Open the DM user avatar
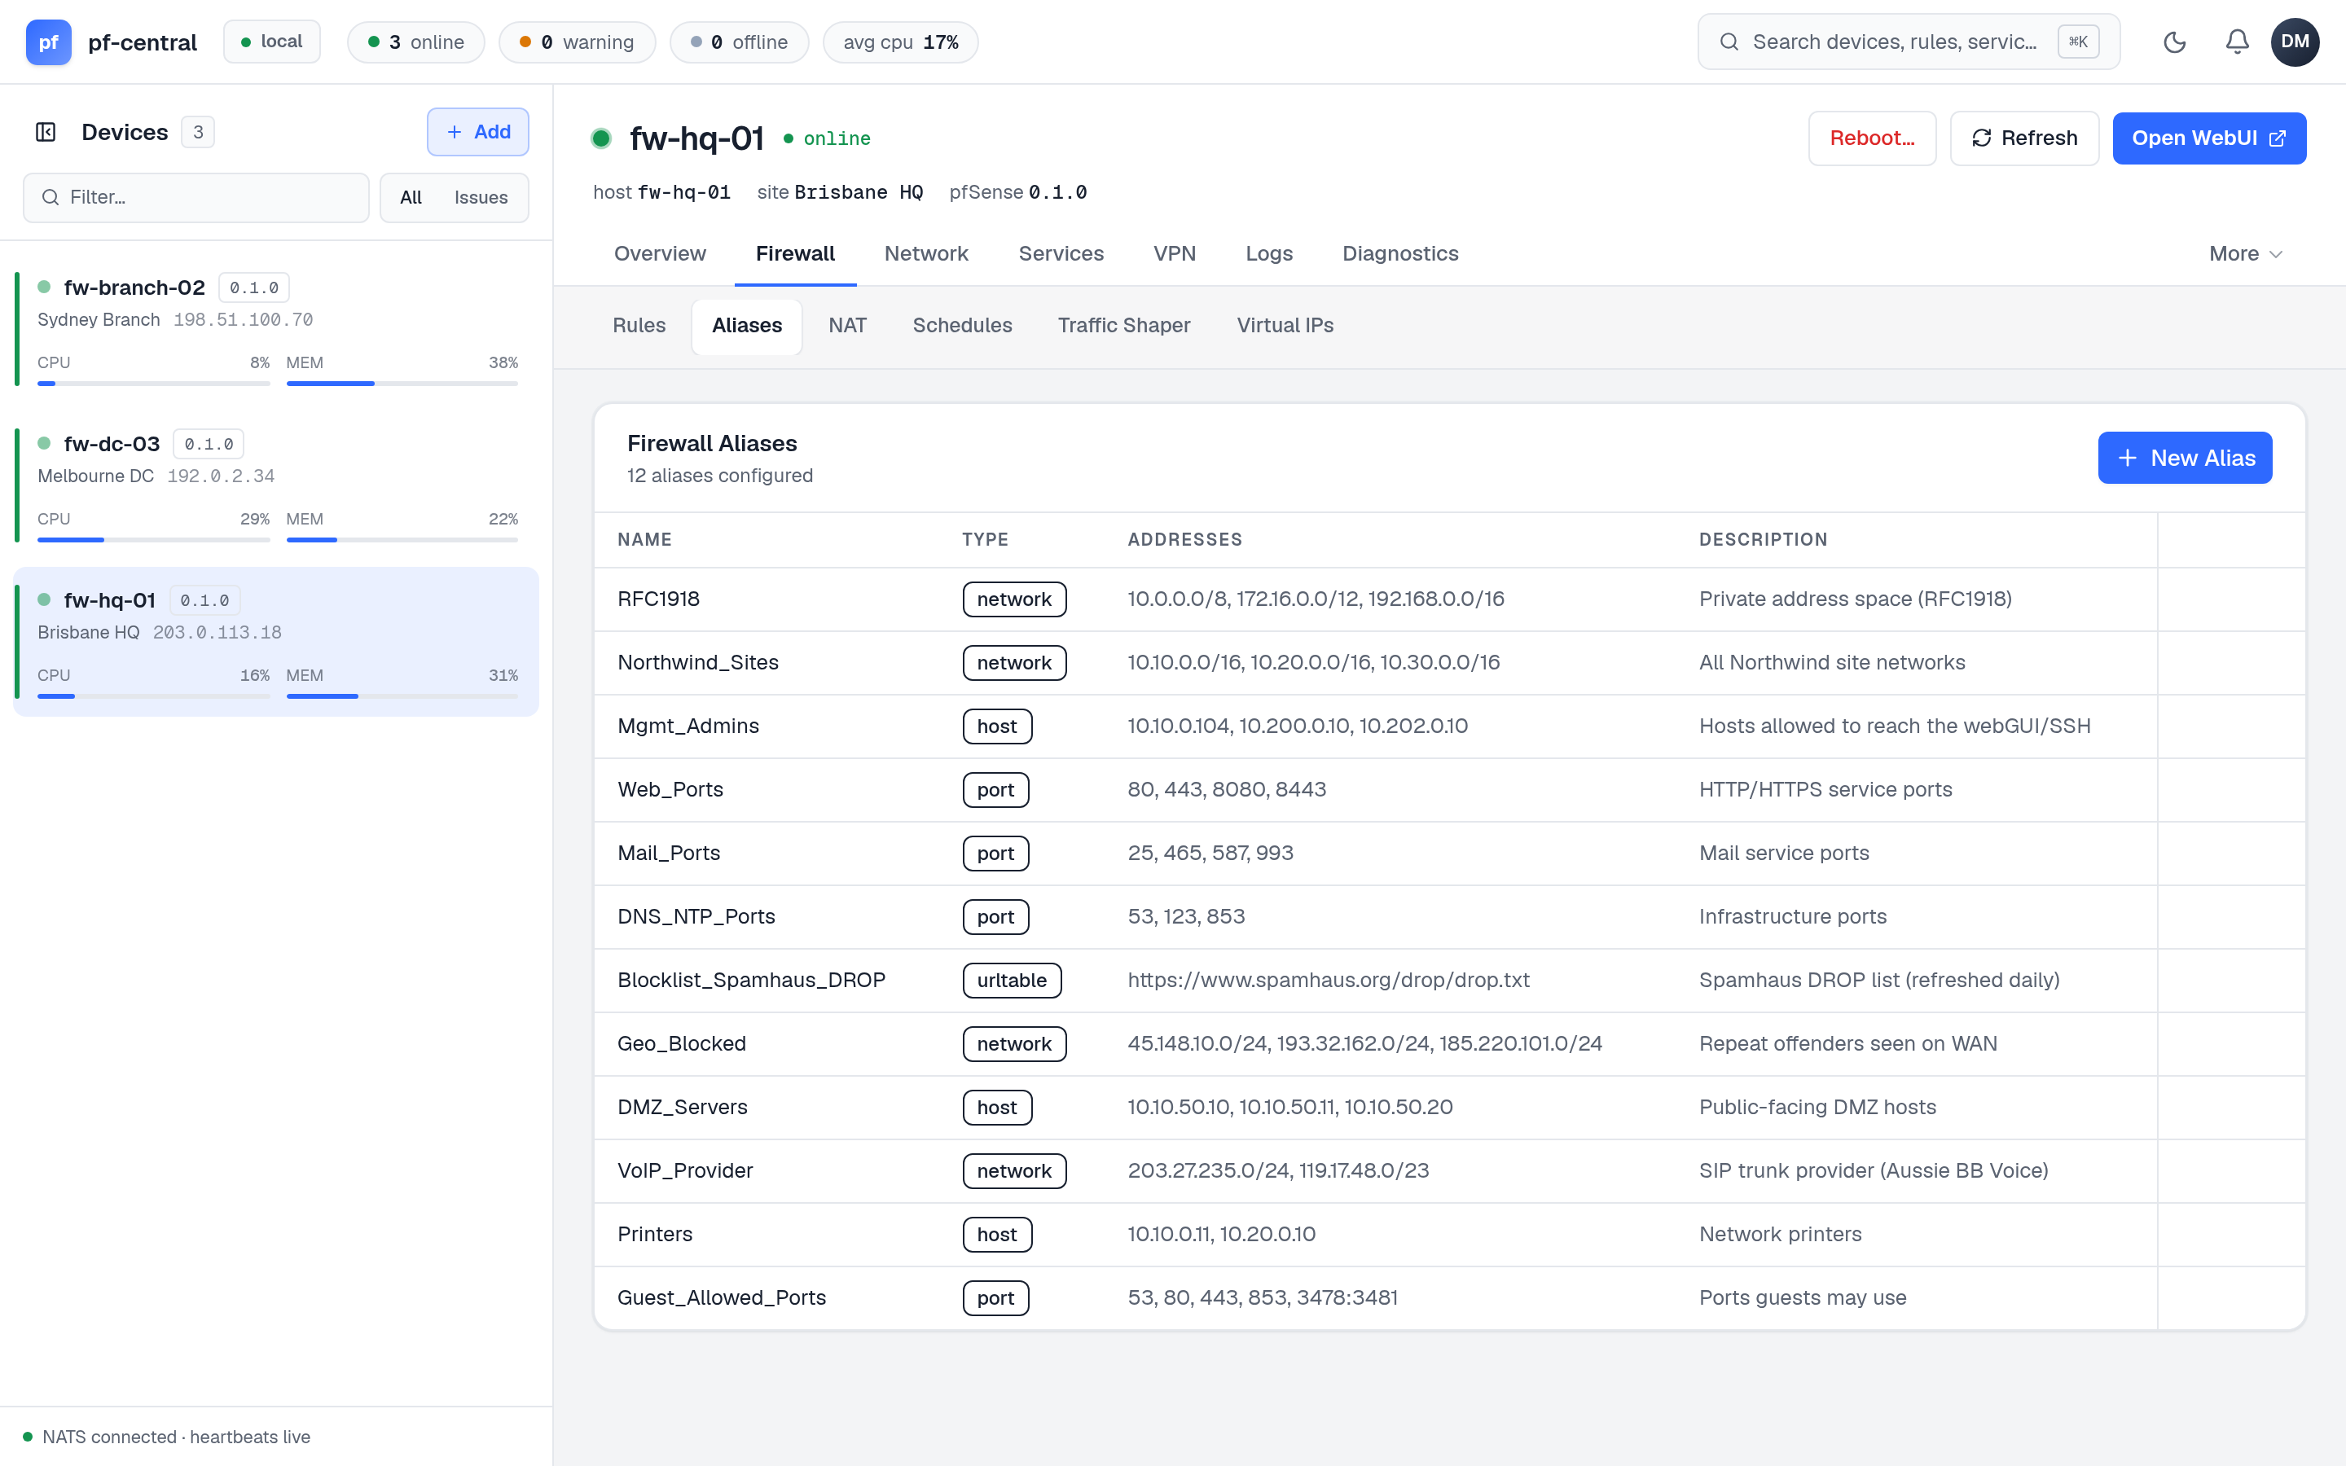 tap(2295, 42)
